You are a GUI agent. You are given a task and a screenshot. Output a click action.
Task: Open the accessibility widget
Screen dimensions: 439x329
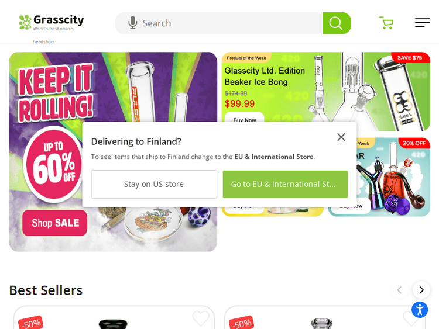420,310
